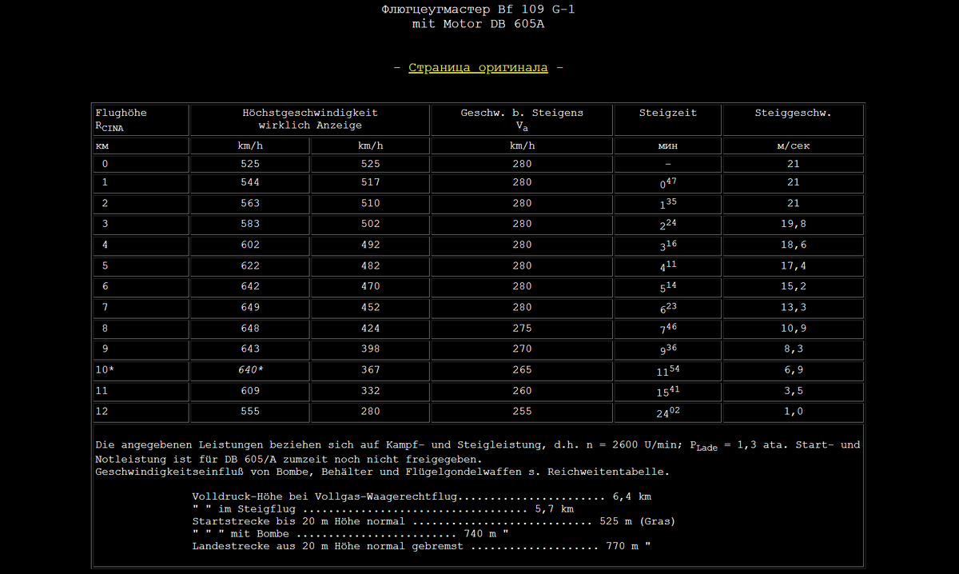The image size is (959, 574).
Task: Click the climbing speed 265 cell
Action: [x=522, y=370]
